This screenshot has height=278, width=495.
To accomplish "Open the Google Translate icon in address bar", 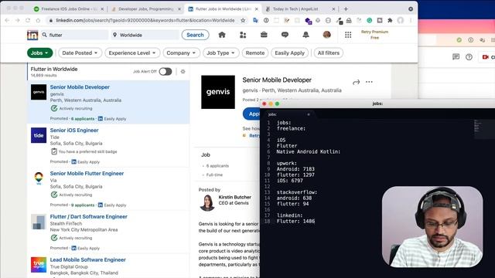I will point(256,21).
